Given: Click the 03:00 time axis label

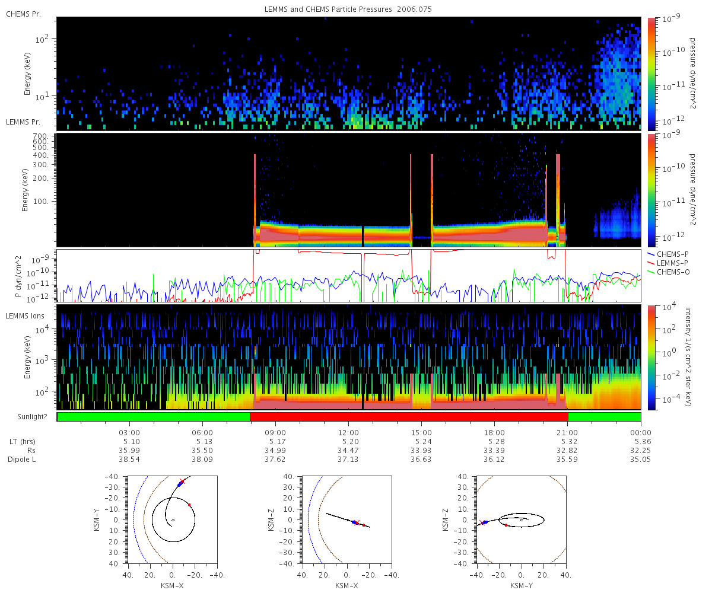Looking at the screenshot, I should (x=129, y=432).
